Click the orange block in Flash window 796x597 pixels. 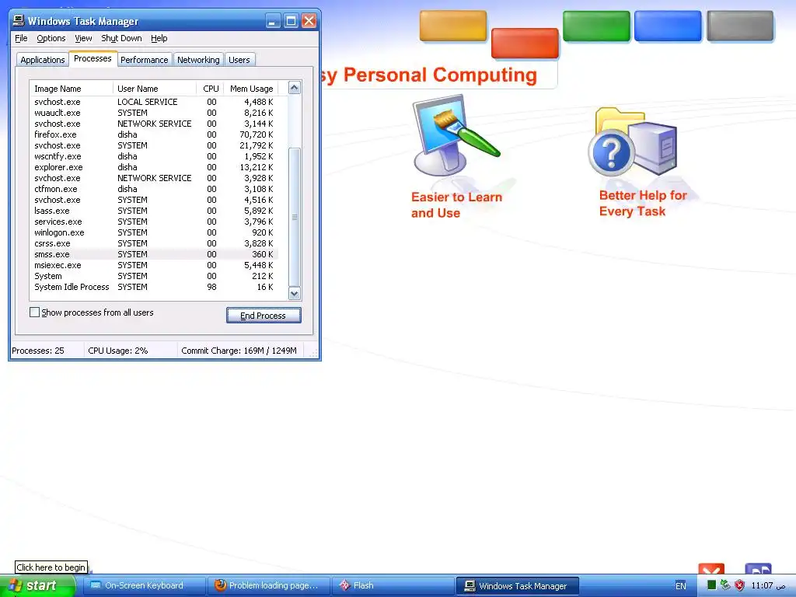tap(453, 26)
